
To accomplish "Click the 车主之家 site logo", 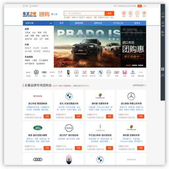I will [x=30, y=14].
